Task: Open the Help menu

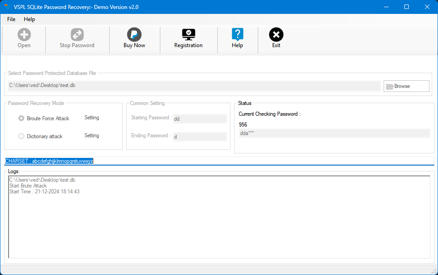Action: (x=29, y=19)
